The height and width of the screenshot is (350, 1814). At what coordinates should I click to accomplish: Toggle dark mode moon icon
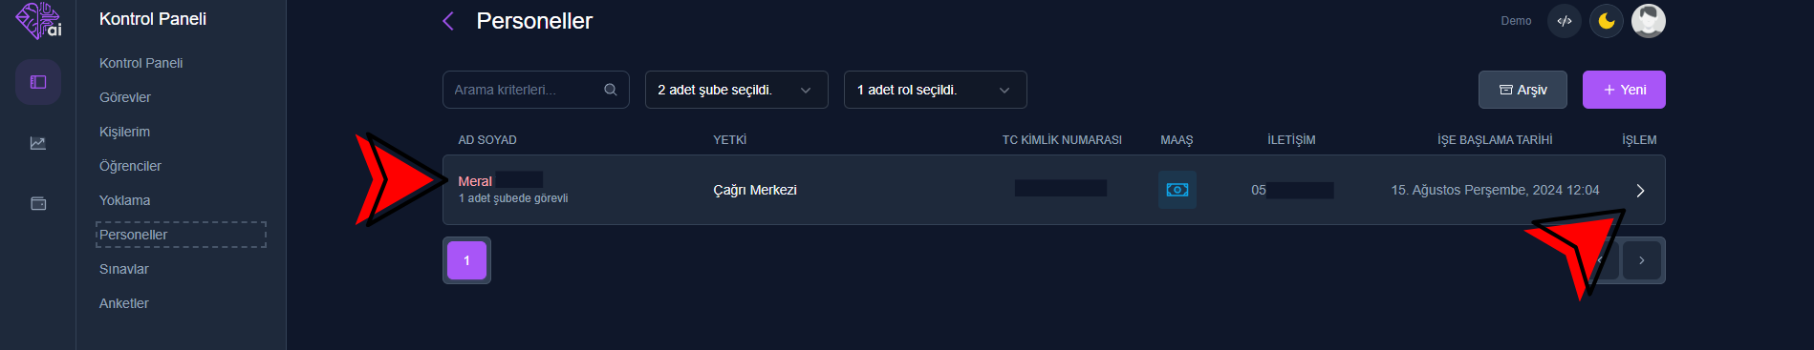pyautogui.click(x=1607, y=21)
